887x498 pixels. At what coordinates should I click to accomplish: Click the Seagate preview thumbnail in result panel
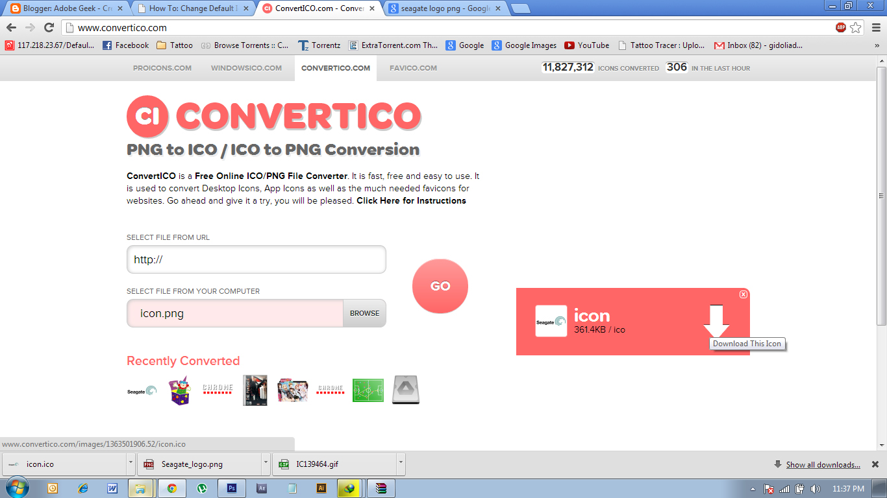[551, 321]
